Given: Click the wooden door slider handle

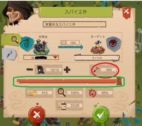Looking at the screenshot, I should click(x=119, y=81).
